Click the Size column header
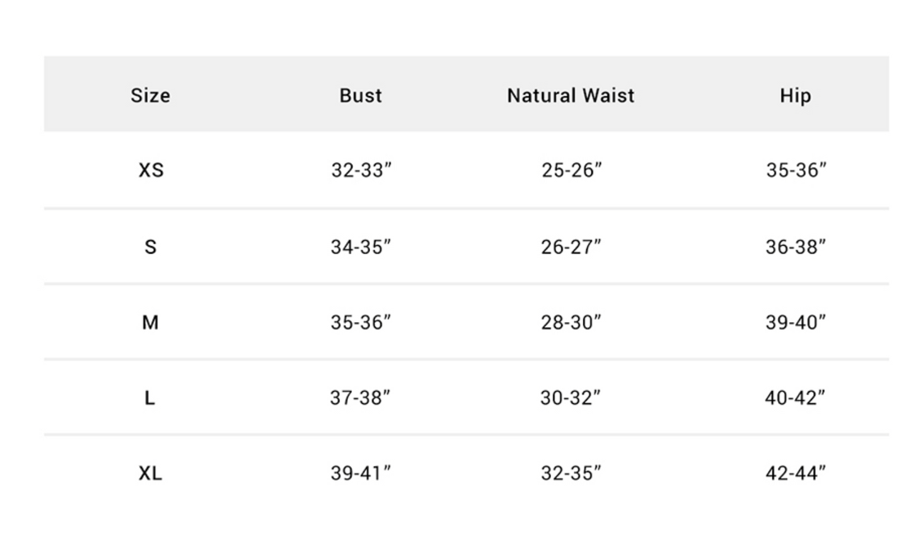The image size is (911, 548). (x=150, y=95)
